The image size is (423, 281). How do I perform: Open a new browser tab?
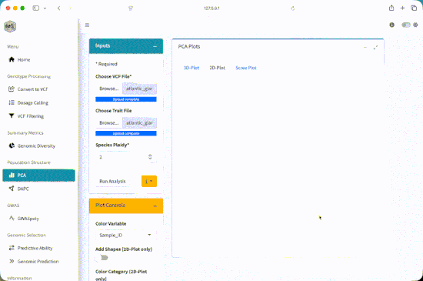point(402,8)
